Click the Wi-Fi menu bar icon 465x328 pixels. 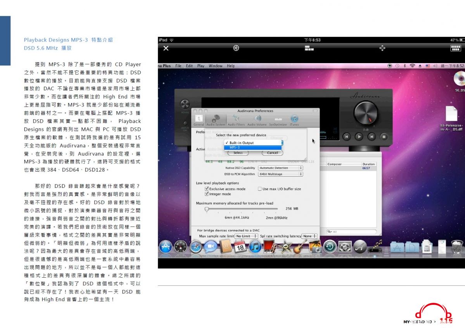point(412,66)
